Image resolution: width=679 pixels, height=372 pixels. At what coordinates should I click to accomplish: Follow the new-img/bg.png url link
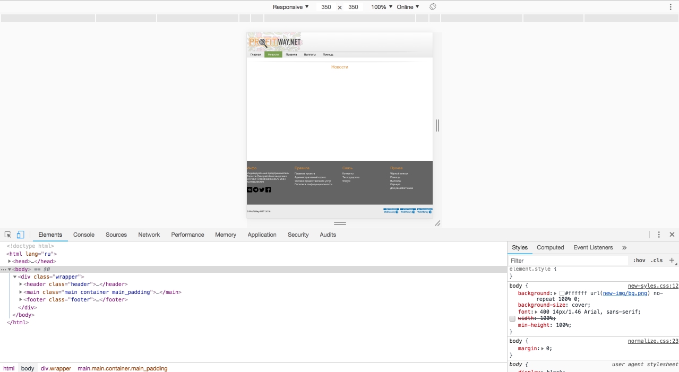pyautogui.click(x=625, y=293)
